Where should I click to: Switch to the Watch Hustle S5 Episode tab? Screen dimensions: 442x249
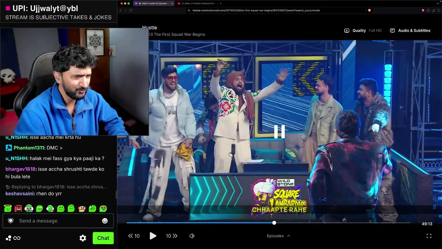click(153, 3)
